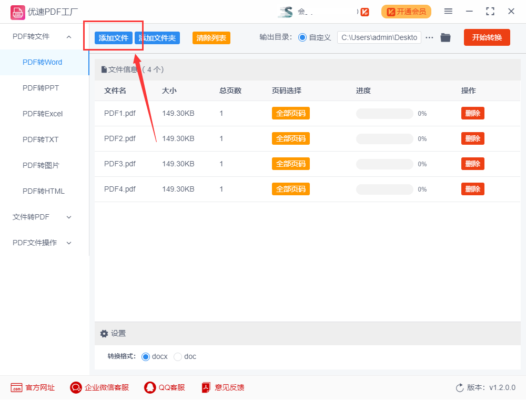Click the VIP badge icon near the avatar

coord(364,12)
